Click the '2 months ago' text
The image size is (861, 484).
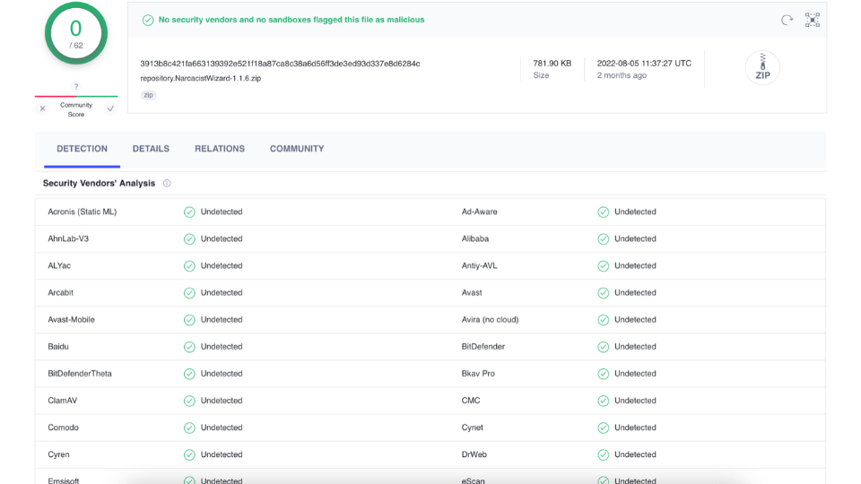pos(622,75)
